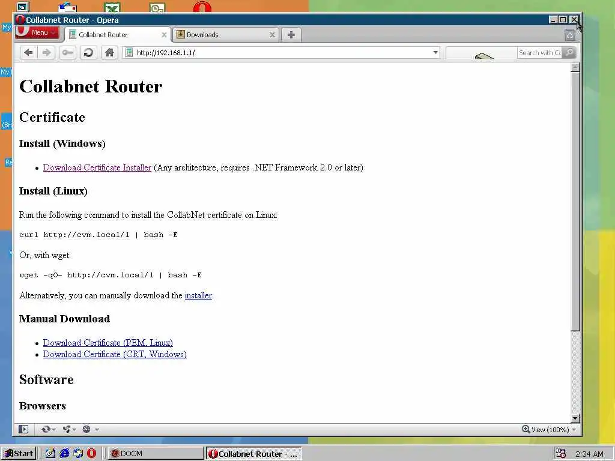This screenshot has height=461, width=615.
Task: Click the Collabnet Router heading
Action: 91,86
